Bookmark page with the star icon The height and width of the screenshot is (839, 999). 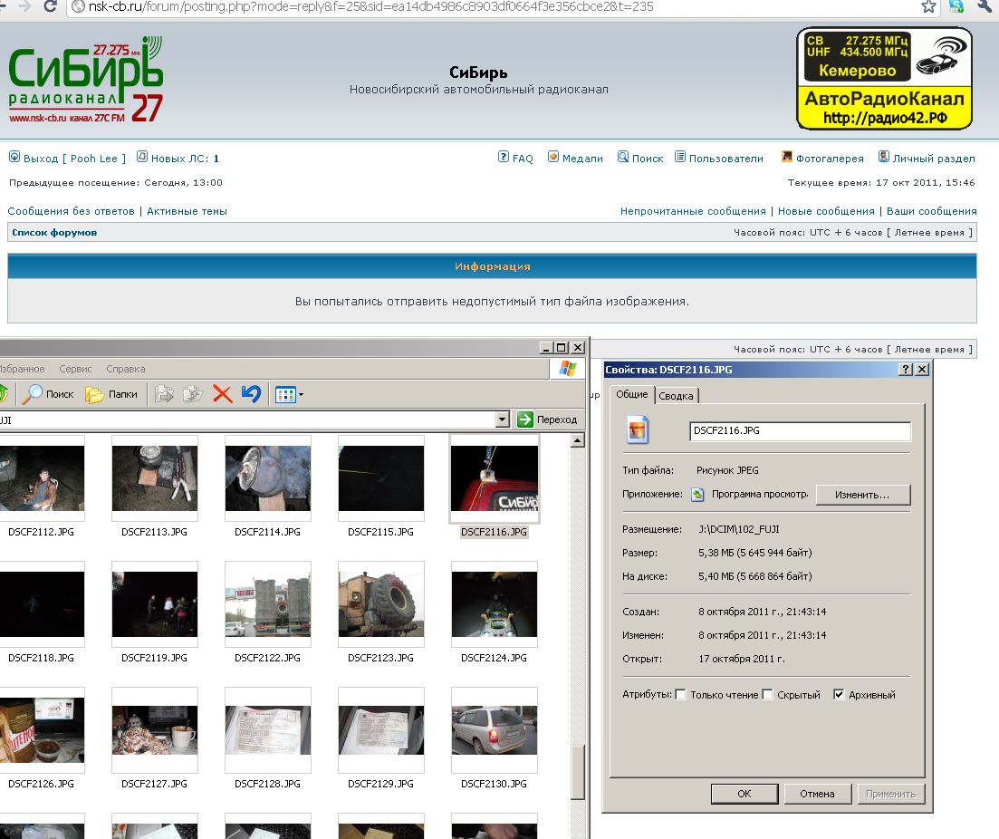click(928, 6)
